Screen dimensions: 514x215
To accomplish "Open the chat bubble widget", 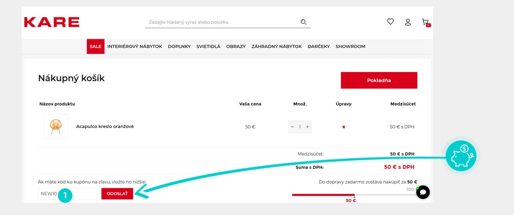I will [423, 192].
